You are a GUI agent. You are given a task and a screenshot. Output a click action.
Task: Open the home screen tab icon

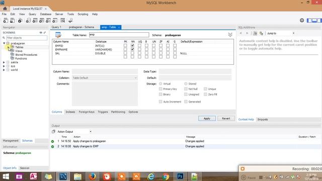5,9
